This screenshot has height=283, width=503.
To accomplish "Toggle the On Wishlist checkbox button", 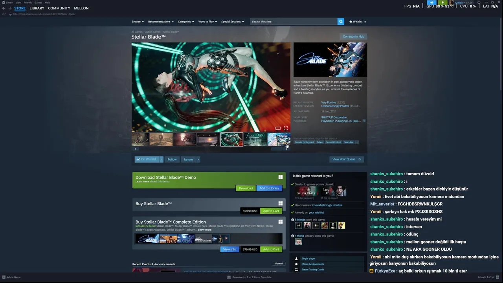I will pyautogui.click(x=147, y=159).
